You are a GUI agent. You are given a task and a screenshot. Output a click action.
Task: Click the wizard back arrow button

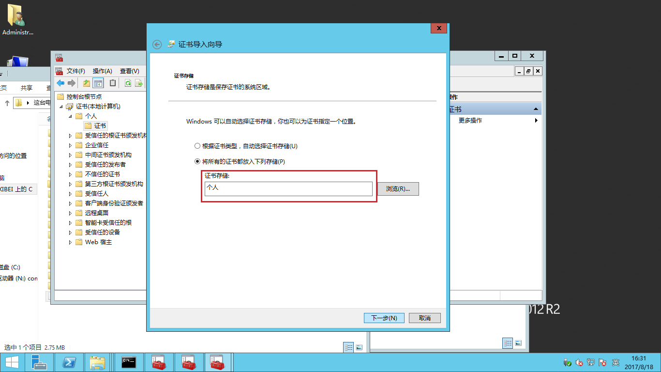[x=157, y=45]
